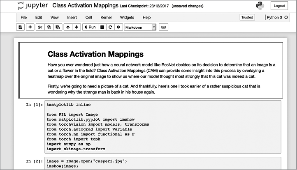Open the Kernel menu
This screenshot has height=170, width=297.
(x=106, y=18)
